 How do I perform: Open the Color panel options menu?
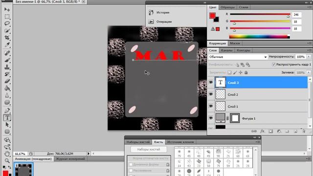tap(309, 7)
